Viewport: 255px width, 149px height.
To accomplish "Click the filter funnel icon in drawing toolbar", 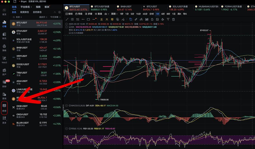I will pos(168,19).
